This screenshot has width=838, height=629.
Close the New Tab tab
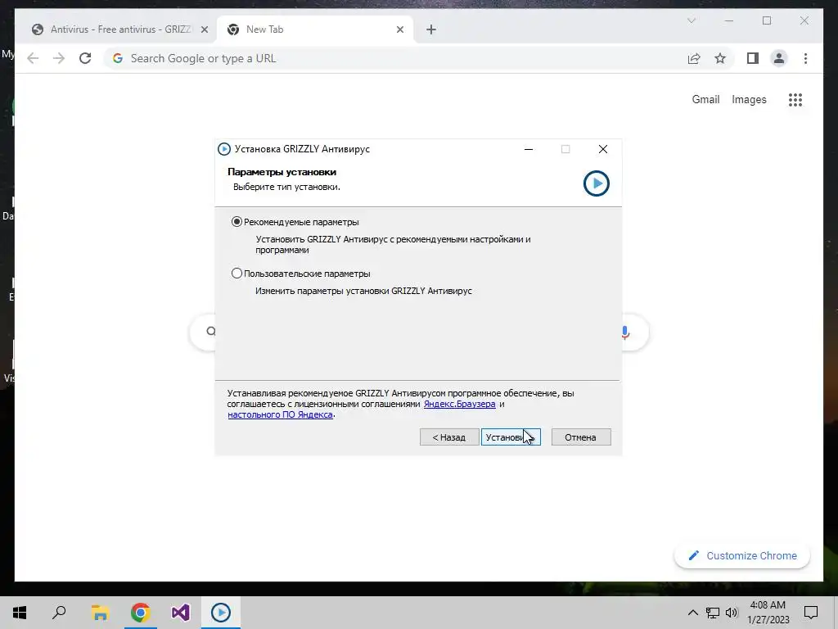(399, 30)
